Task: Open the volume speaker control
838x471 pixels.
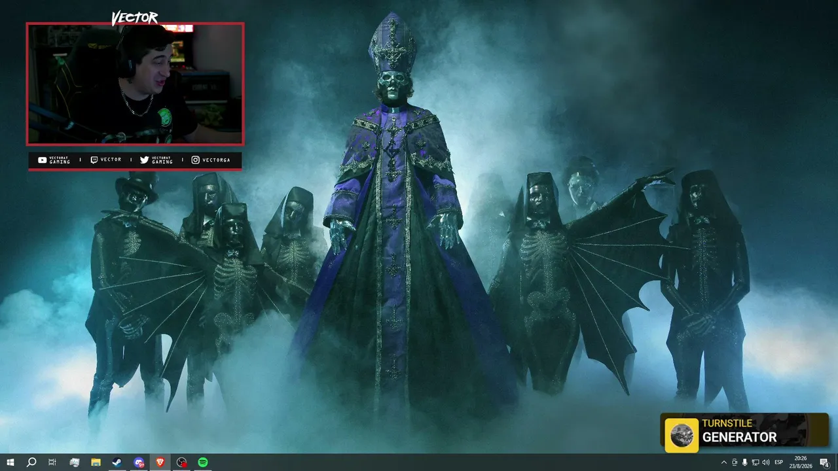Action: coord(765,462)
